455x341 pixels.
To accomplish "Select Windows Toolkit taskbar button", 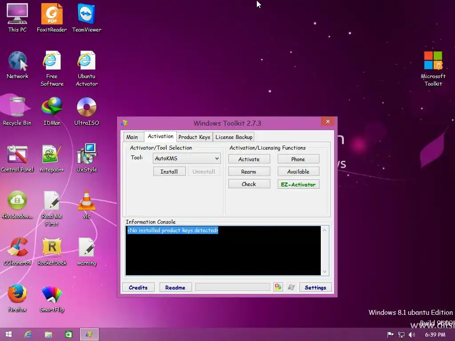I will pos(89,334).
